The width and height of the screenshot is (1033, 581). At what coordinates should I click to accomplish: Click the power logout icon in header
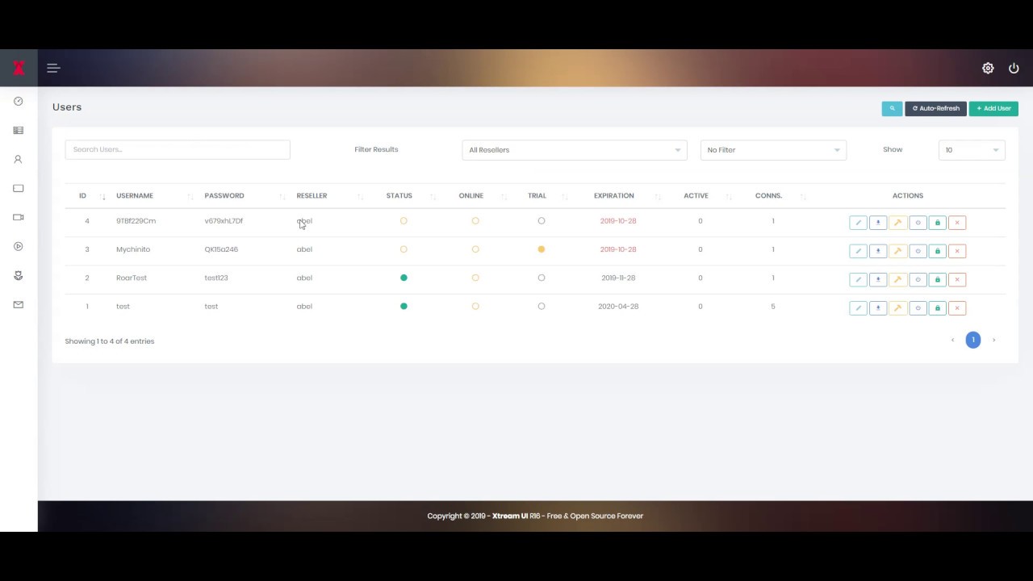(1014, 68)
